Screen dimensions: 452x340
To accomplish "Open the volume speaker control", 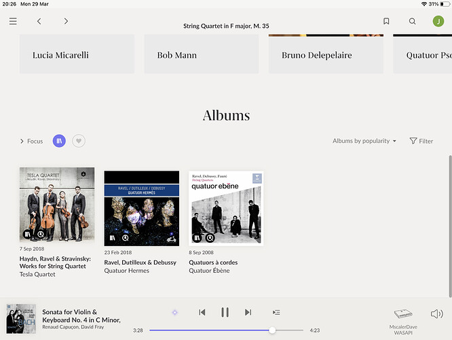I will [x=436, y=313].
